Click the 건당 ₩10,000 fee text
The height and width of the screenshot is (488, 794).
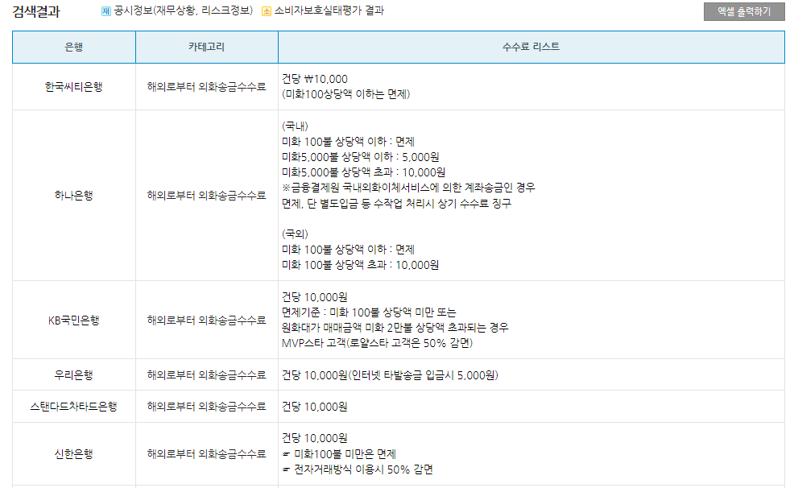(x=315, y=79)
